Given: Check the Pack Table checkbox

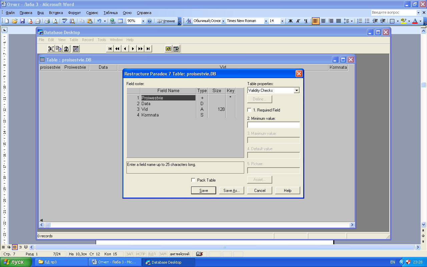Looking at the screenshot, I should 193,180.
